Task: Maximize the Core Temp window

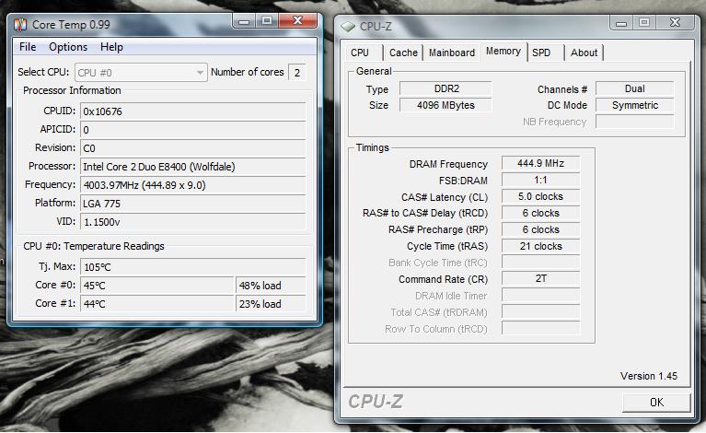Action: click(267, 20)
